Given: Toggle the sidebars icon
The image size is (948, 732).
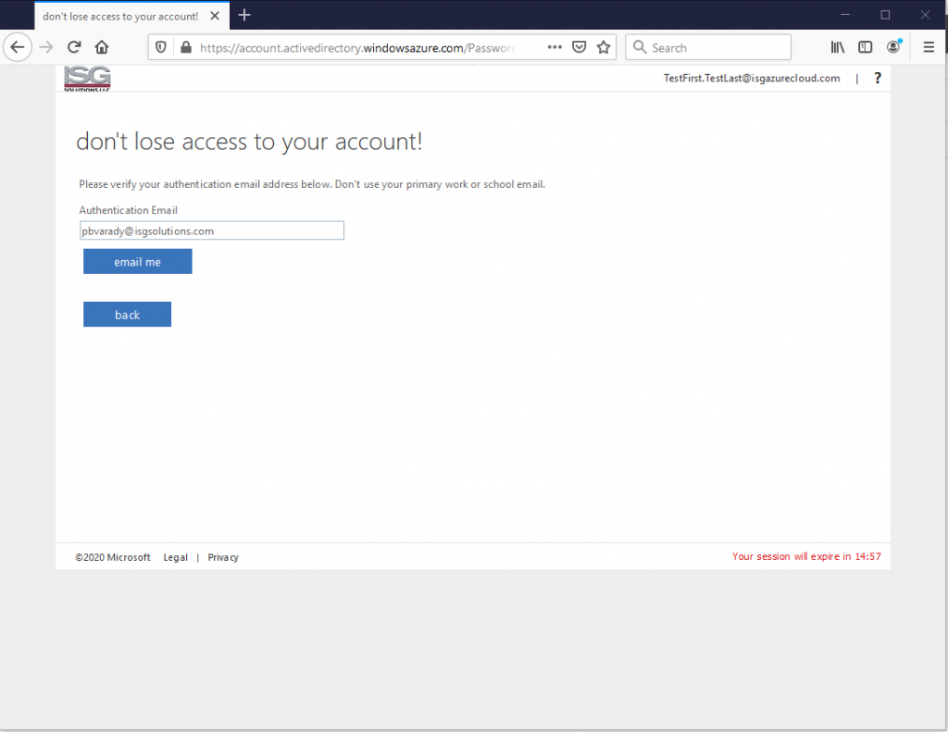Looking at the screenshot, I should click(866, 47).
